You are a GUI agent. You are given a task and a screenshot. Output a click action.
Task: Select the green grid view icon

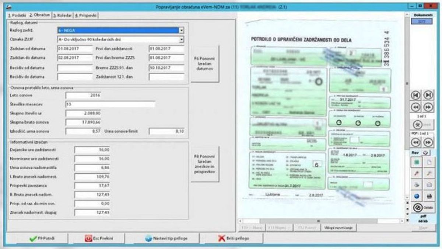click(x=416, y=162)
